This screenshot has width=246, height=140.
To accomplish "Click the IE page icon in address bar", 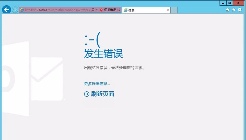I will 22,10.
